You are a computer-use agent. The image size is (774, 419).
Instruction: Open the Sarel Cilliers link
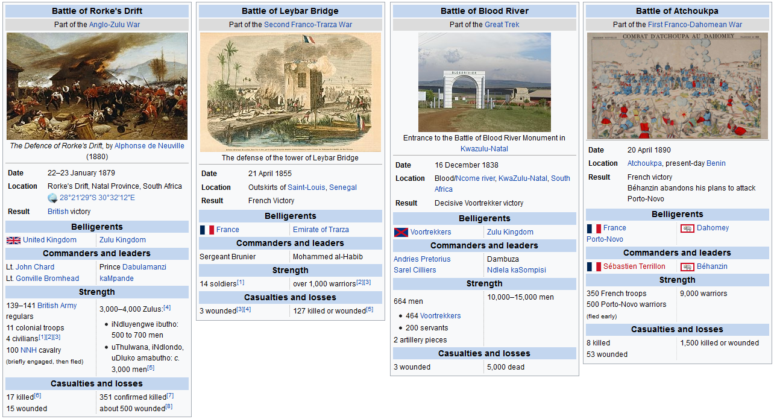[x=415, y=270]
